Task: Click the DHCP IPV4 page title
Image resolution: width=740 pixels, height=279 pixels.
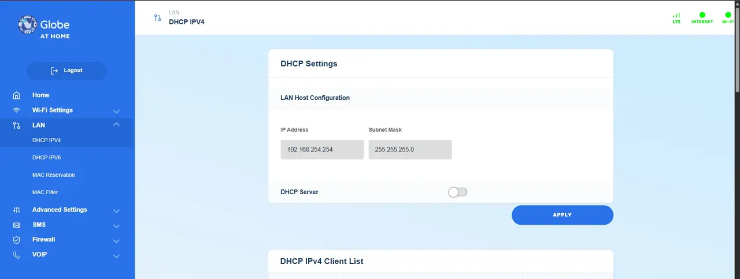Action: pos(187,22)
